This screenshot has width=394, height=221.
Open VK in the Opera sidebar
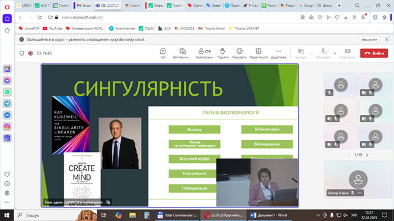(x=7, y=115)
